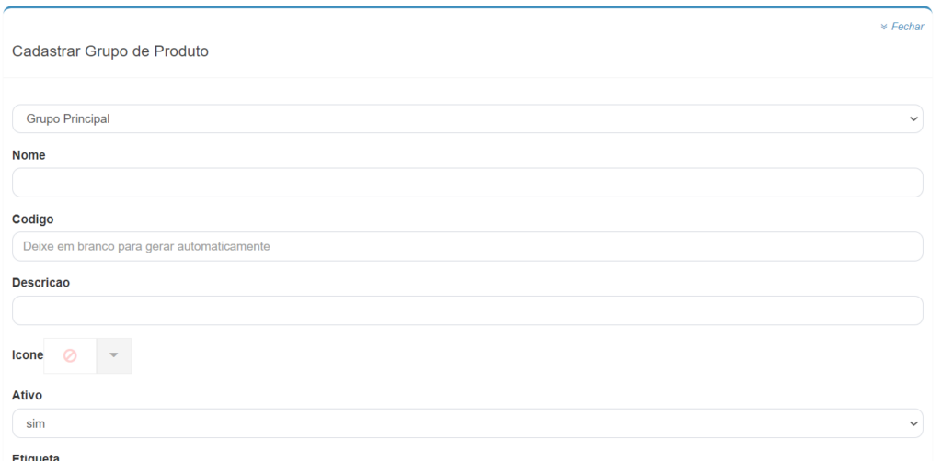Image resolution: width=942 pixels, height=461 pixels.
Task: Click the double-chevron icon beside Fechar
Action: 884,27
